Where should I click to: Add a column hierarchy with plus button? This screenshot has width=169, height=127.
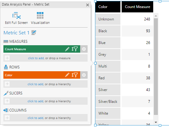[x=7, y=118]
